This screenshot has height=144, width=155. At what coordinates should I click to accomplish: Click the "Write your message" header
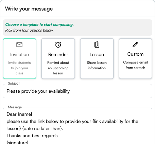[29, 9]
